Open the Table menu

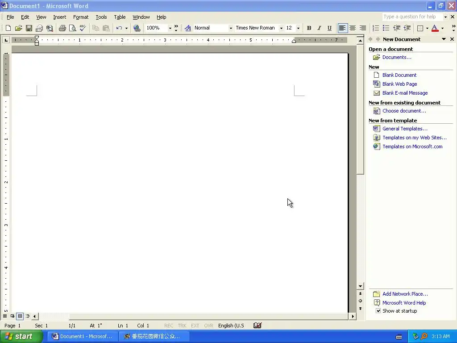(x=120, y=17)
